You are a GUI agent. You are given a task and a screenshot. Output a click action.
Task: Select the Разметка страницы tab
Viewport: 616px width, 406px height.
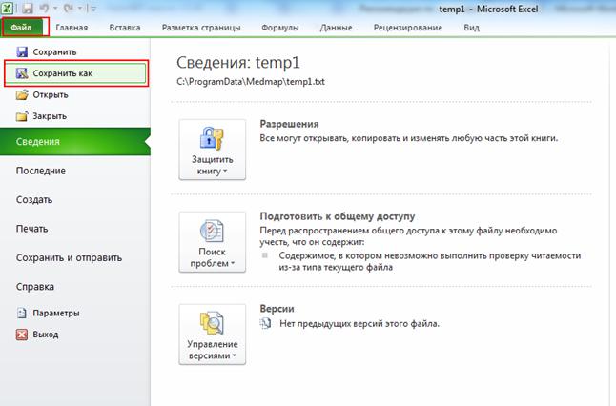(x=201, y=29)
